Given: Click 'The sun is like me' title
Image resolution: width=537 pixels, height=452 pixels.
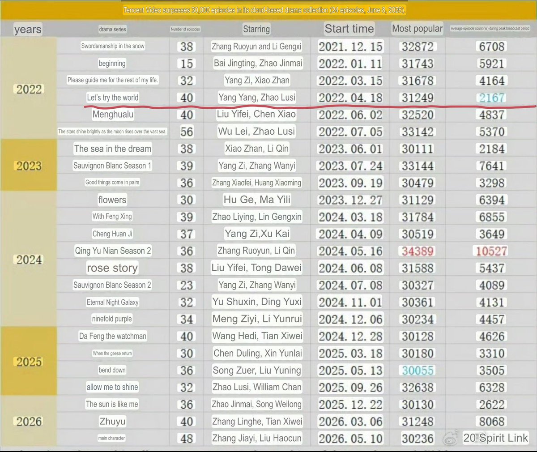Looking at the screenshot, I should (112, 404).
